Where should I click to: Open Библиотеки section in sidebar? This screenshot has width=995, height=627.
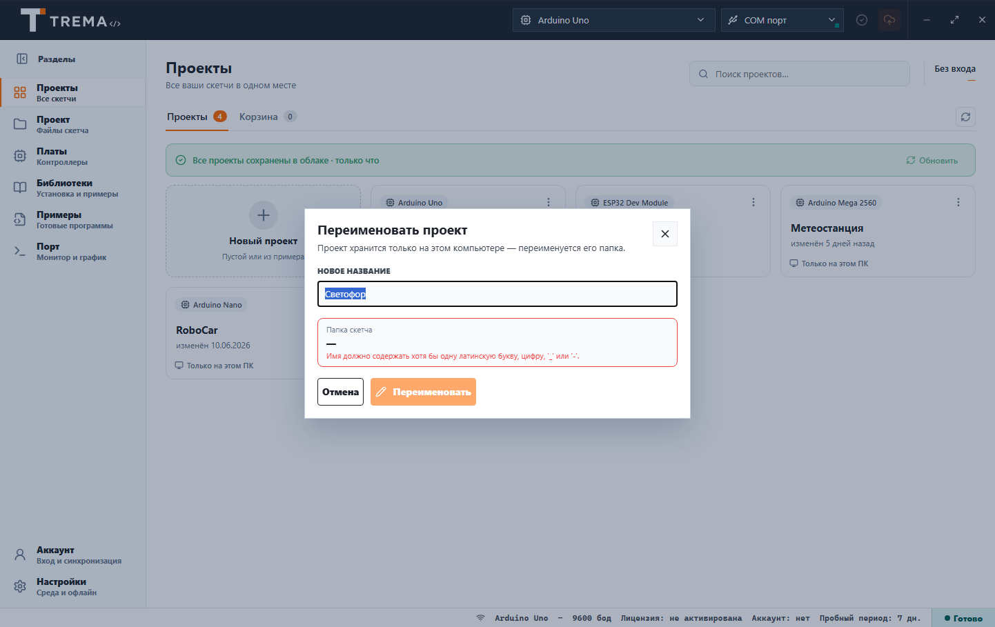coord(73,188)
